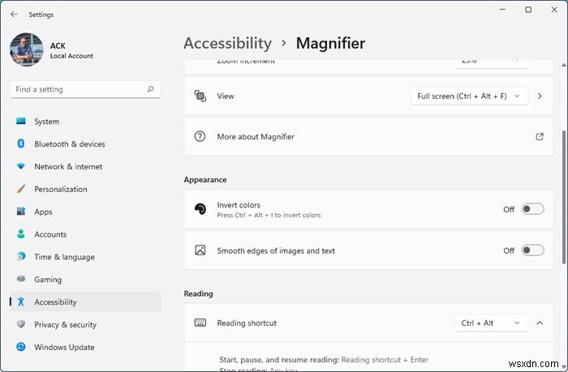The height and width of the screenshot is (372, 568).
Task: Click the external link icon for Magnifier help
Action: point(540,136)
